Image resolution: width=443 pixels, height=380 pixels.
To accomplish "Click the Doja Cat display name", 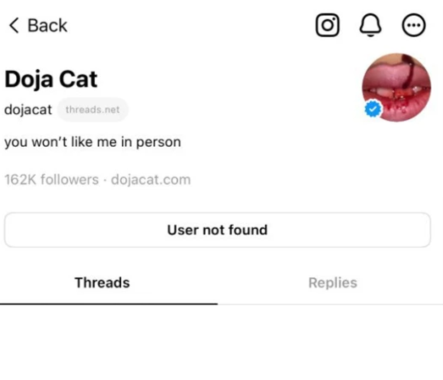I will 51,79.
